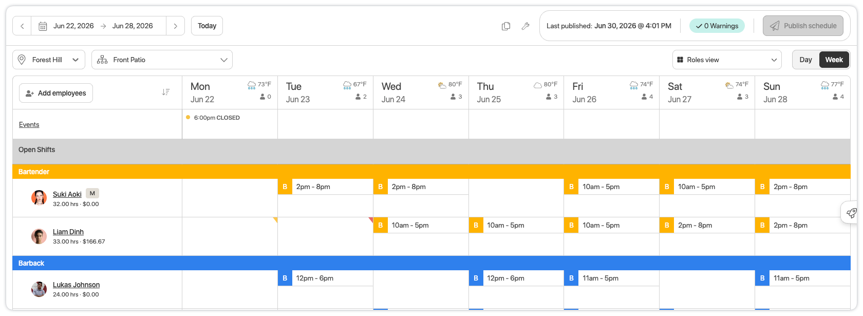
Task: Click the Mon Jun 22 column header
Action: pos(230,92)
